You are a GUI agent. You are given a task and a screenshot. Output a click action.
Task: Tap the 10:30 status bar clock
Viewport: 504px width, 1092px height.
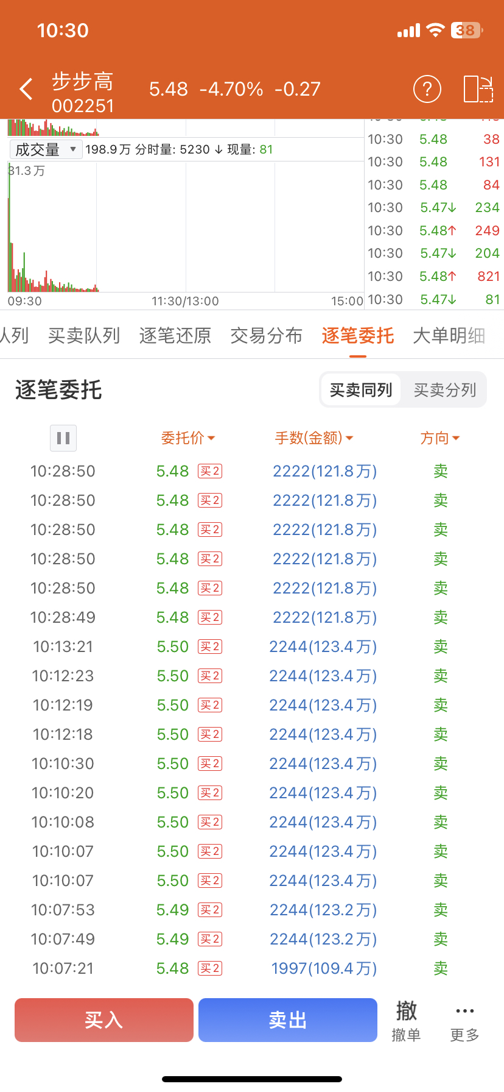coord(63,30)
